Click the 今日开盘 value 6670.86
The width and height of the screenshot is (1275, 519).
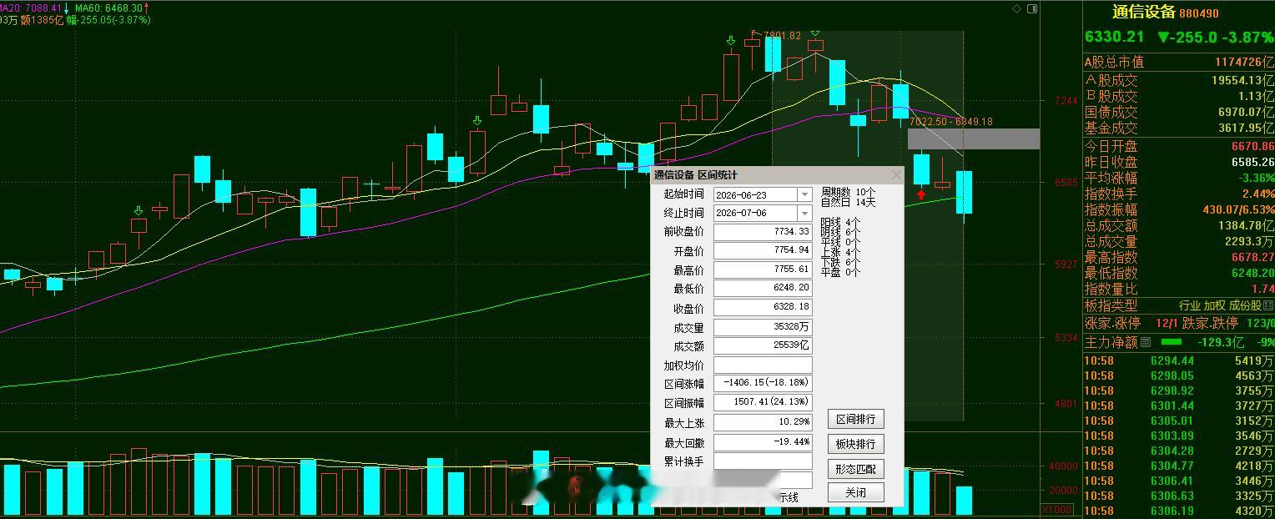[x=1252, y=146]
